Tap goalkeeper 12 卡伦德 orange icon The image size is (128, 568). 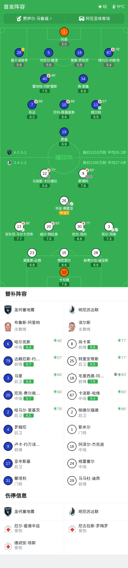coord(64,272)
